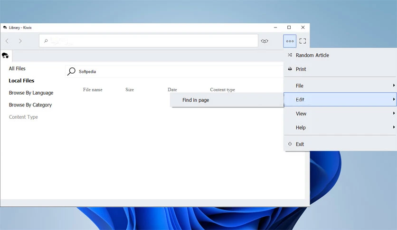Image resolution: width=397 pixels, height=230 pixels.
Task: Choose Random Article from the menu
Action: (x=340, y=55)
